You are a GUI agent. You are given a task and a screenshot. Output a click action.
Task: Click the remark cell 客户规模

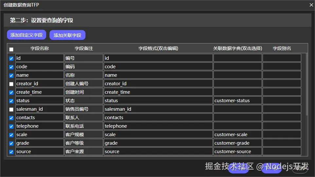pyautogui.click(x=84, y=135)
